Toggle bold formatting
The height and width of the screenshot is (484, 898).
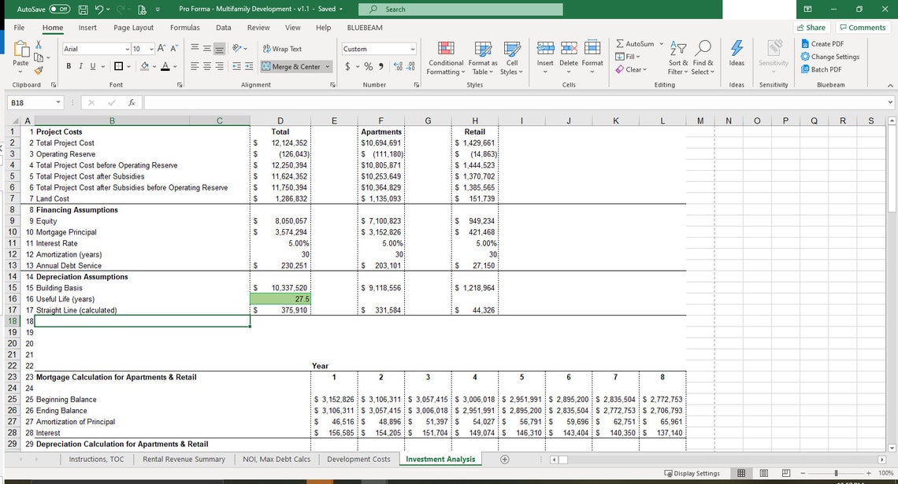pyautogui.click(x=69, y=65)
